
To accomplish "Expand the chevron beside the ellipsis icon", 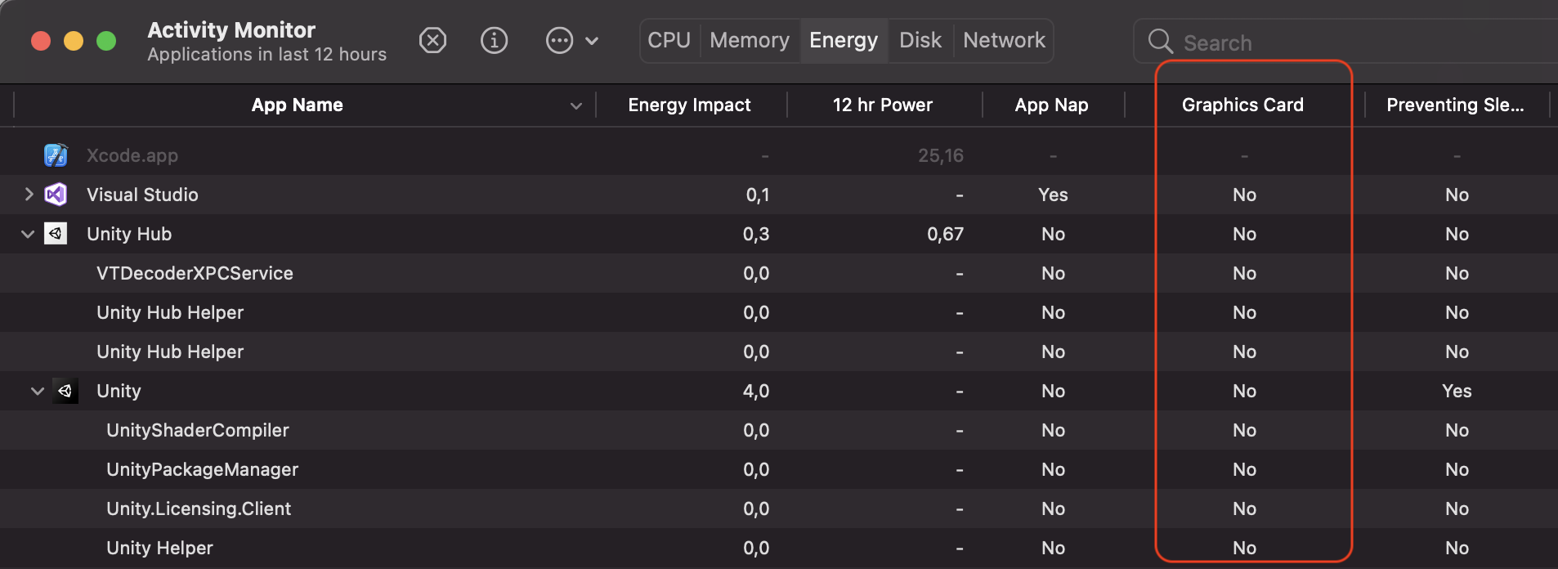I will 593,41.
